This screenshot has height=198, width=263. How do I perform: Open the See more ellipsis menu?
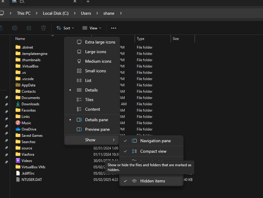[x=114, y=28]
